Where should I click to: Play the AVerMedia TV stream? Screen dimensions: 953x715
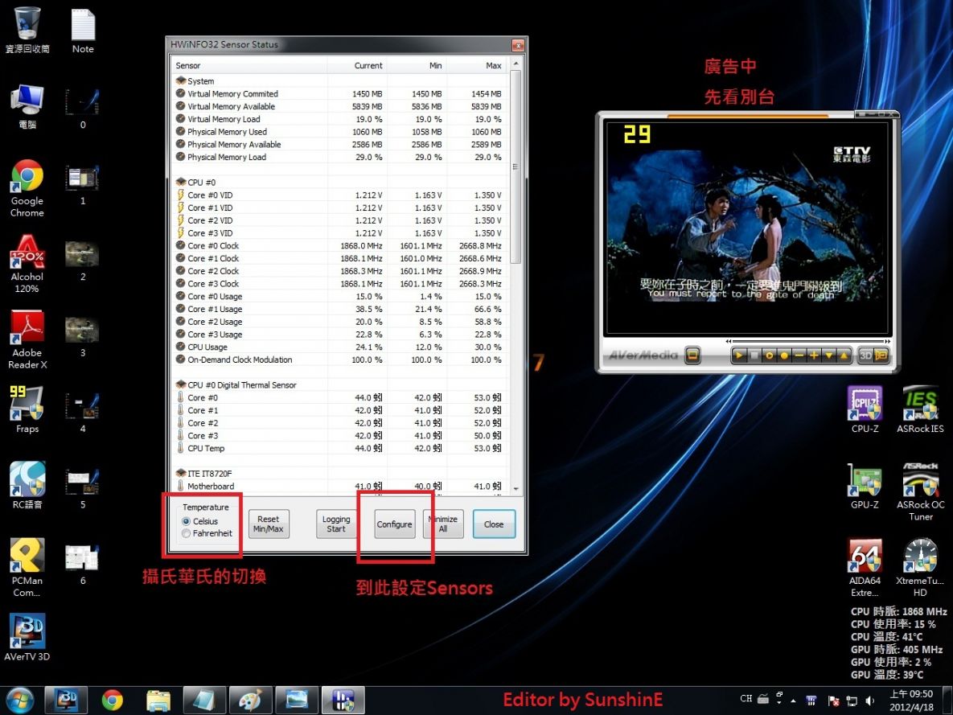(739, 355)
